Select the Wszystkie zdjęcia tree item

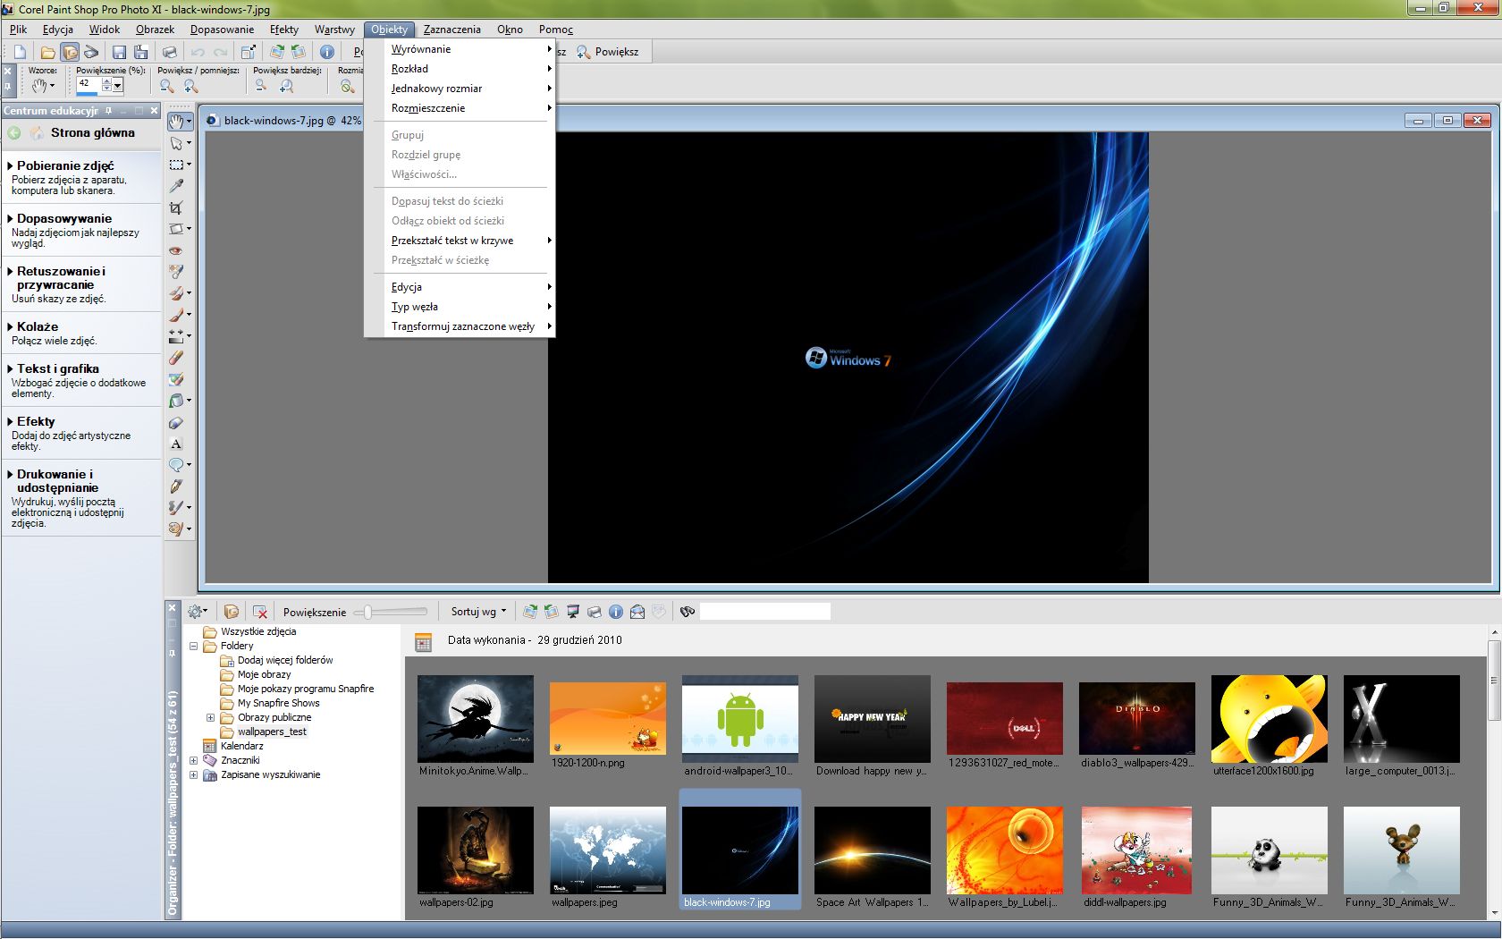pyautogui.click(x=258, y=631)
